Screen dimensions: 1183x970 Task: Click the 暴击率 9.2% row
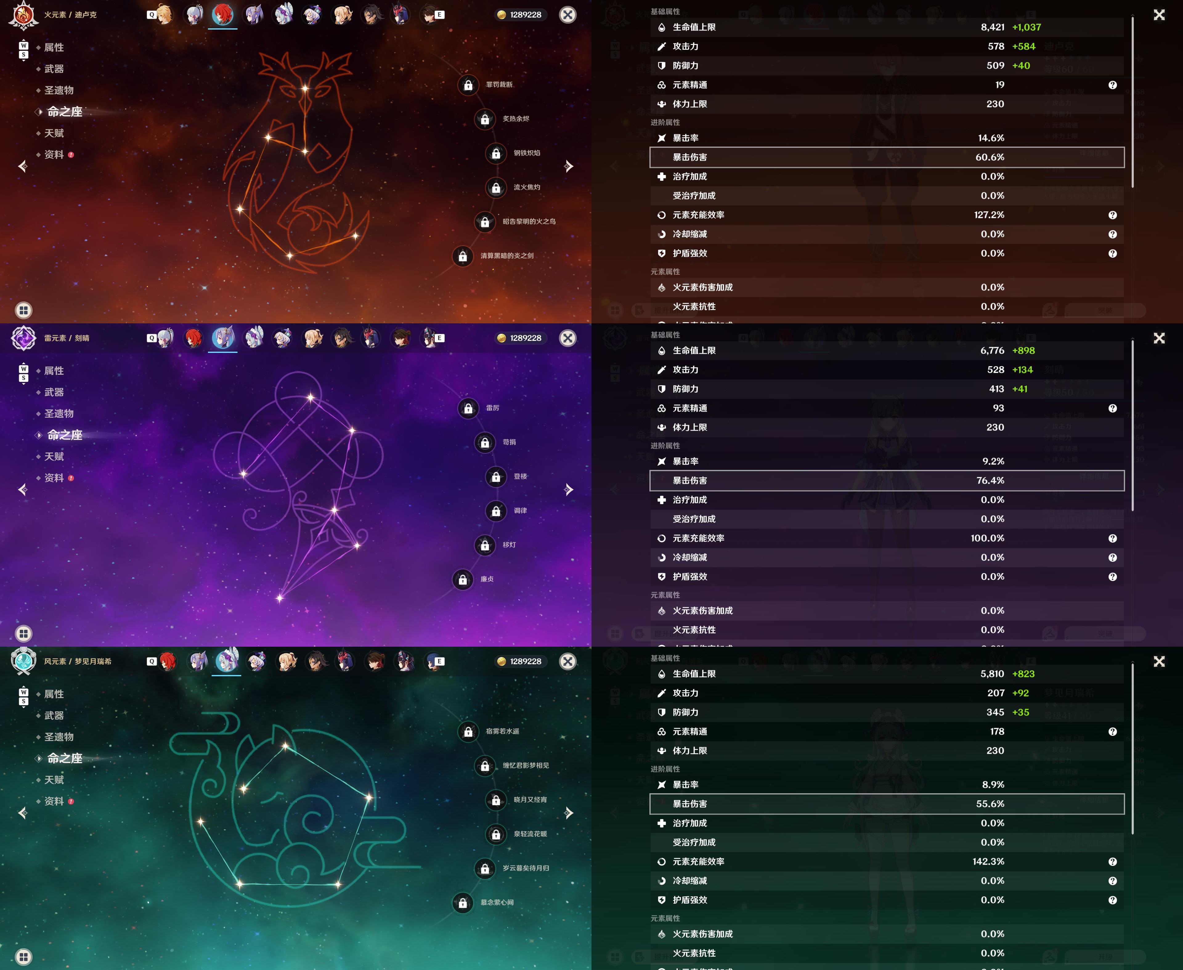point(887,462)
